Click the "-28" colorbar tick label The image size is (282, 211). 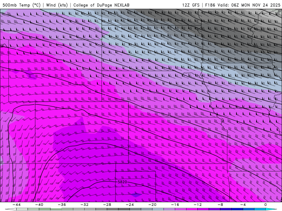tap(107, 205)
